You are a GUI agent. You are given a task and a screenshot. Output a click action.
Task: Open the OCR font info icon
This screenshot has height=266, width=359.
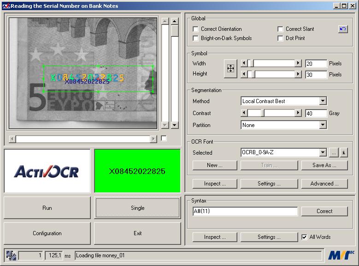pos(343,152)
